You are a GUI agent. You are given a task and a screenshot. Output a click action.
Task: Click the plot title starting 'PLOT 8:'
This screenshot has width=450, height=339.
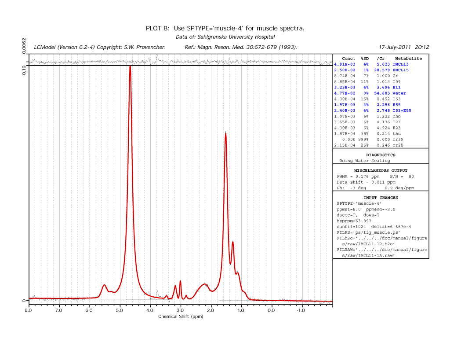225,28
